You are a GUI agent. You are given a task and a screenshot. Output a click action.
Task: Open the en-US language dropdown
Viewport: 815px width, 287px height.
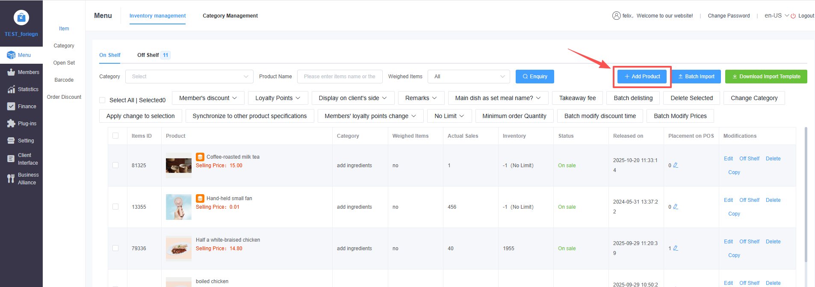coord(777,16)
